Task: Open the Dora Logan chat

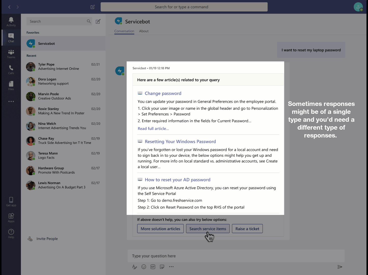Action: click(x=63, y=81)
